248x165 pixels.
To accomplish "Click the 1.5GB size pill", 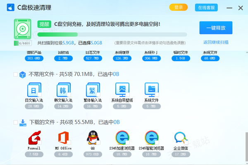I will [x=181, y=58].
